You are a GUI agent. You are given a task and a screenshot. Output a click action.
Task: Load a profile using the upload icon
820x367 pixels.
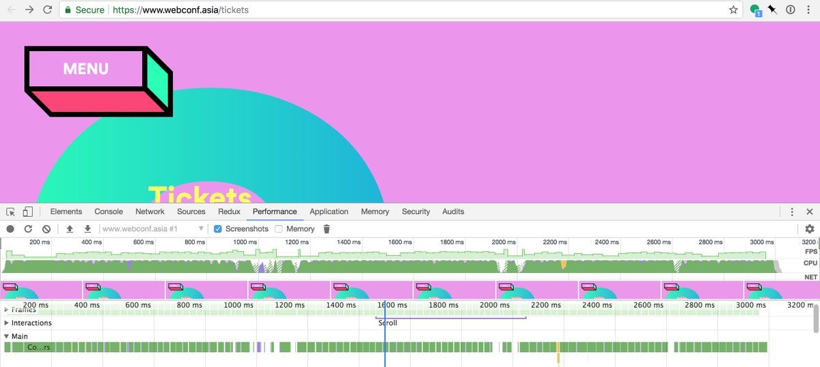[70, 229]
